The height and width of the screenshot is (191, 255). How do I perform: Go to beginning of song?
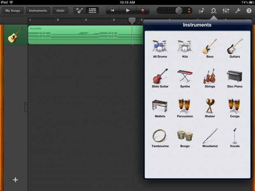[112, 11]
